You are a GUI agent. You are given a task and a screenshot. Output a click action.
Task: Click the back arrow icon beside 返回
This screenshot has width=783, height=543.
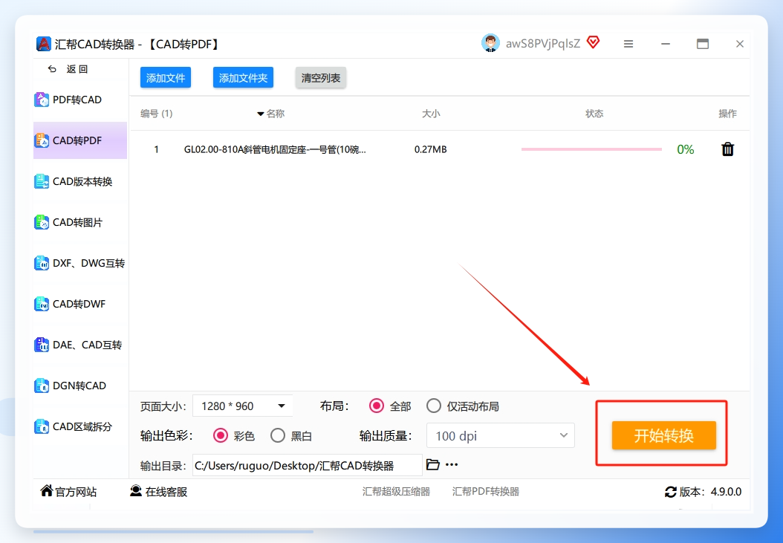tap(52, 69)
